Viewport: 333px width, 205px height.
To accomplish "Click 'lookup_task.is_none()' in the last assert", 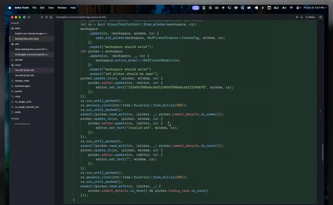I will coord(188,191).
